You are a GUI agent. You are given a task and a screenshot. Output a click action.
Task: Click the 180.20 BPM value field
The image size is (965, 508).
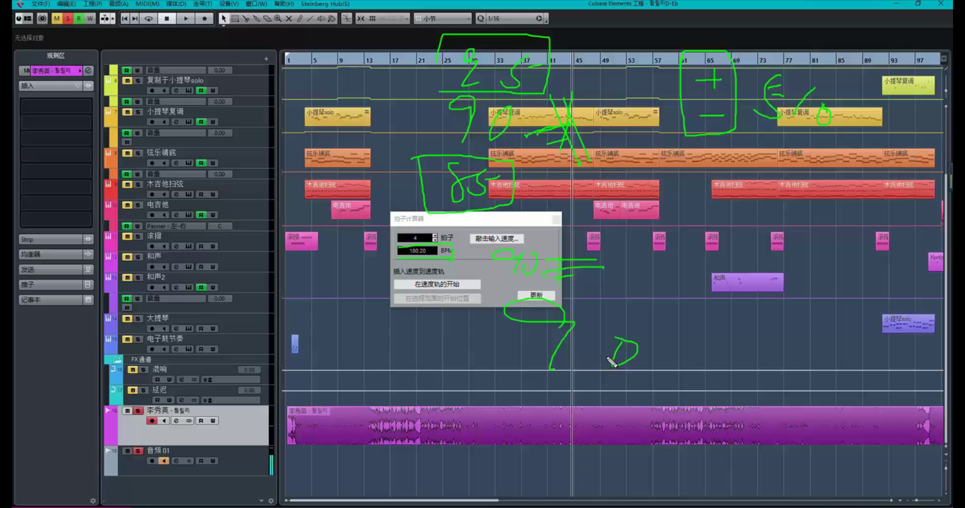click(417, 250)
